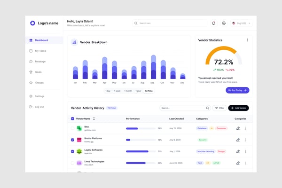The width and height of the screenshot is (282, 188).
Task: Click the Layerz Softwares green logo
Action: point(79,151)
